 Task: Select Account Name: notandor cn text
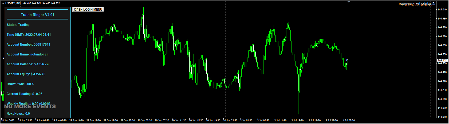pos(27,54)
